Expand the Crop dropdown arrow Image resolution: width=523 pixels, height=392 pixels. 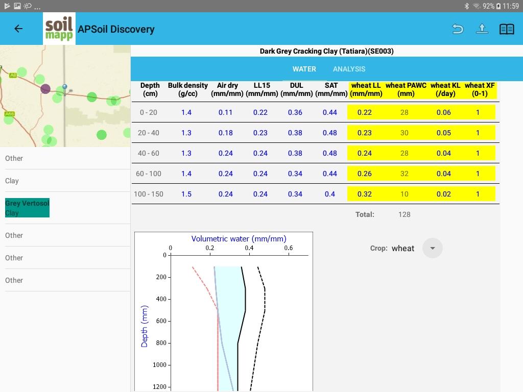(432, 248)
